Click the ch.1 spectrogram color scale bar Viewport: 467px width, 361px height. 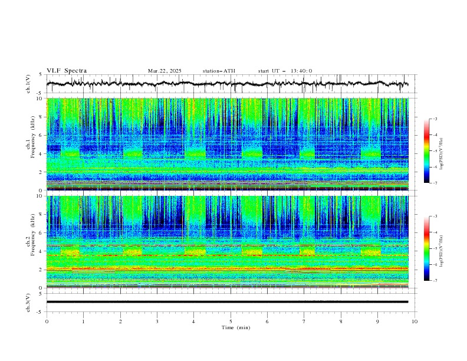click(x=427, y=151)
